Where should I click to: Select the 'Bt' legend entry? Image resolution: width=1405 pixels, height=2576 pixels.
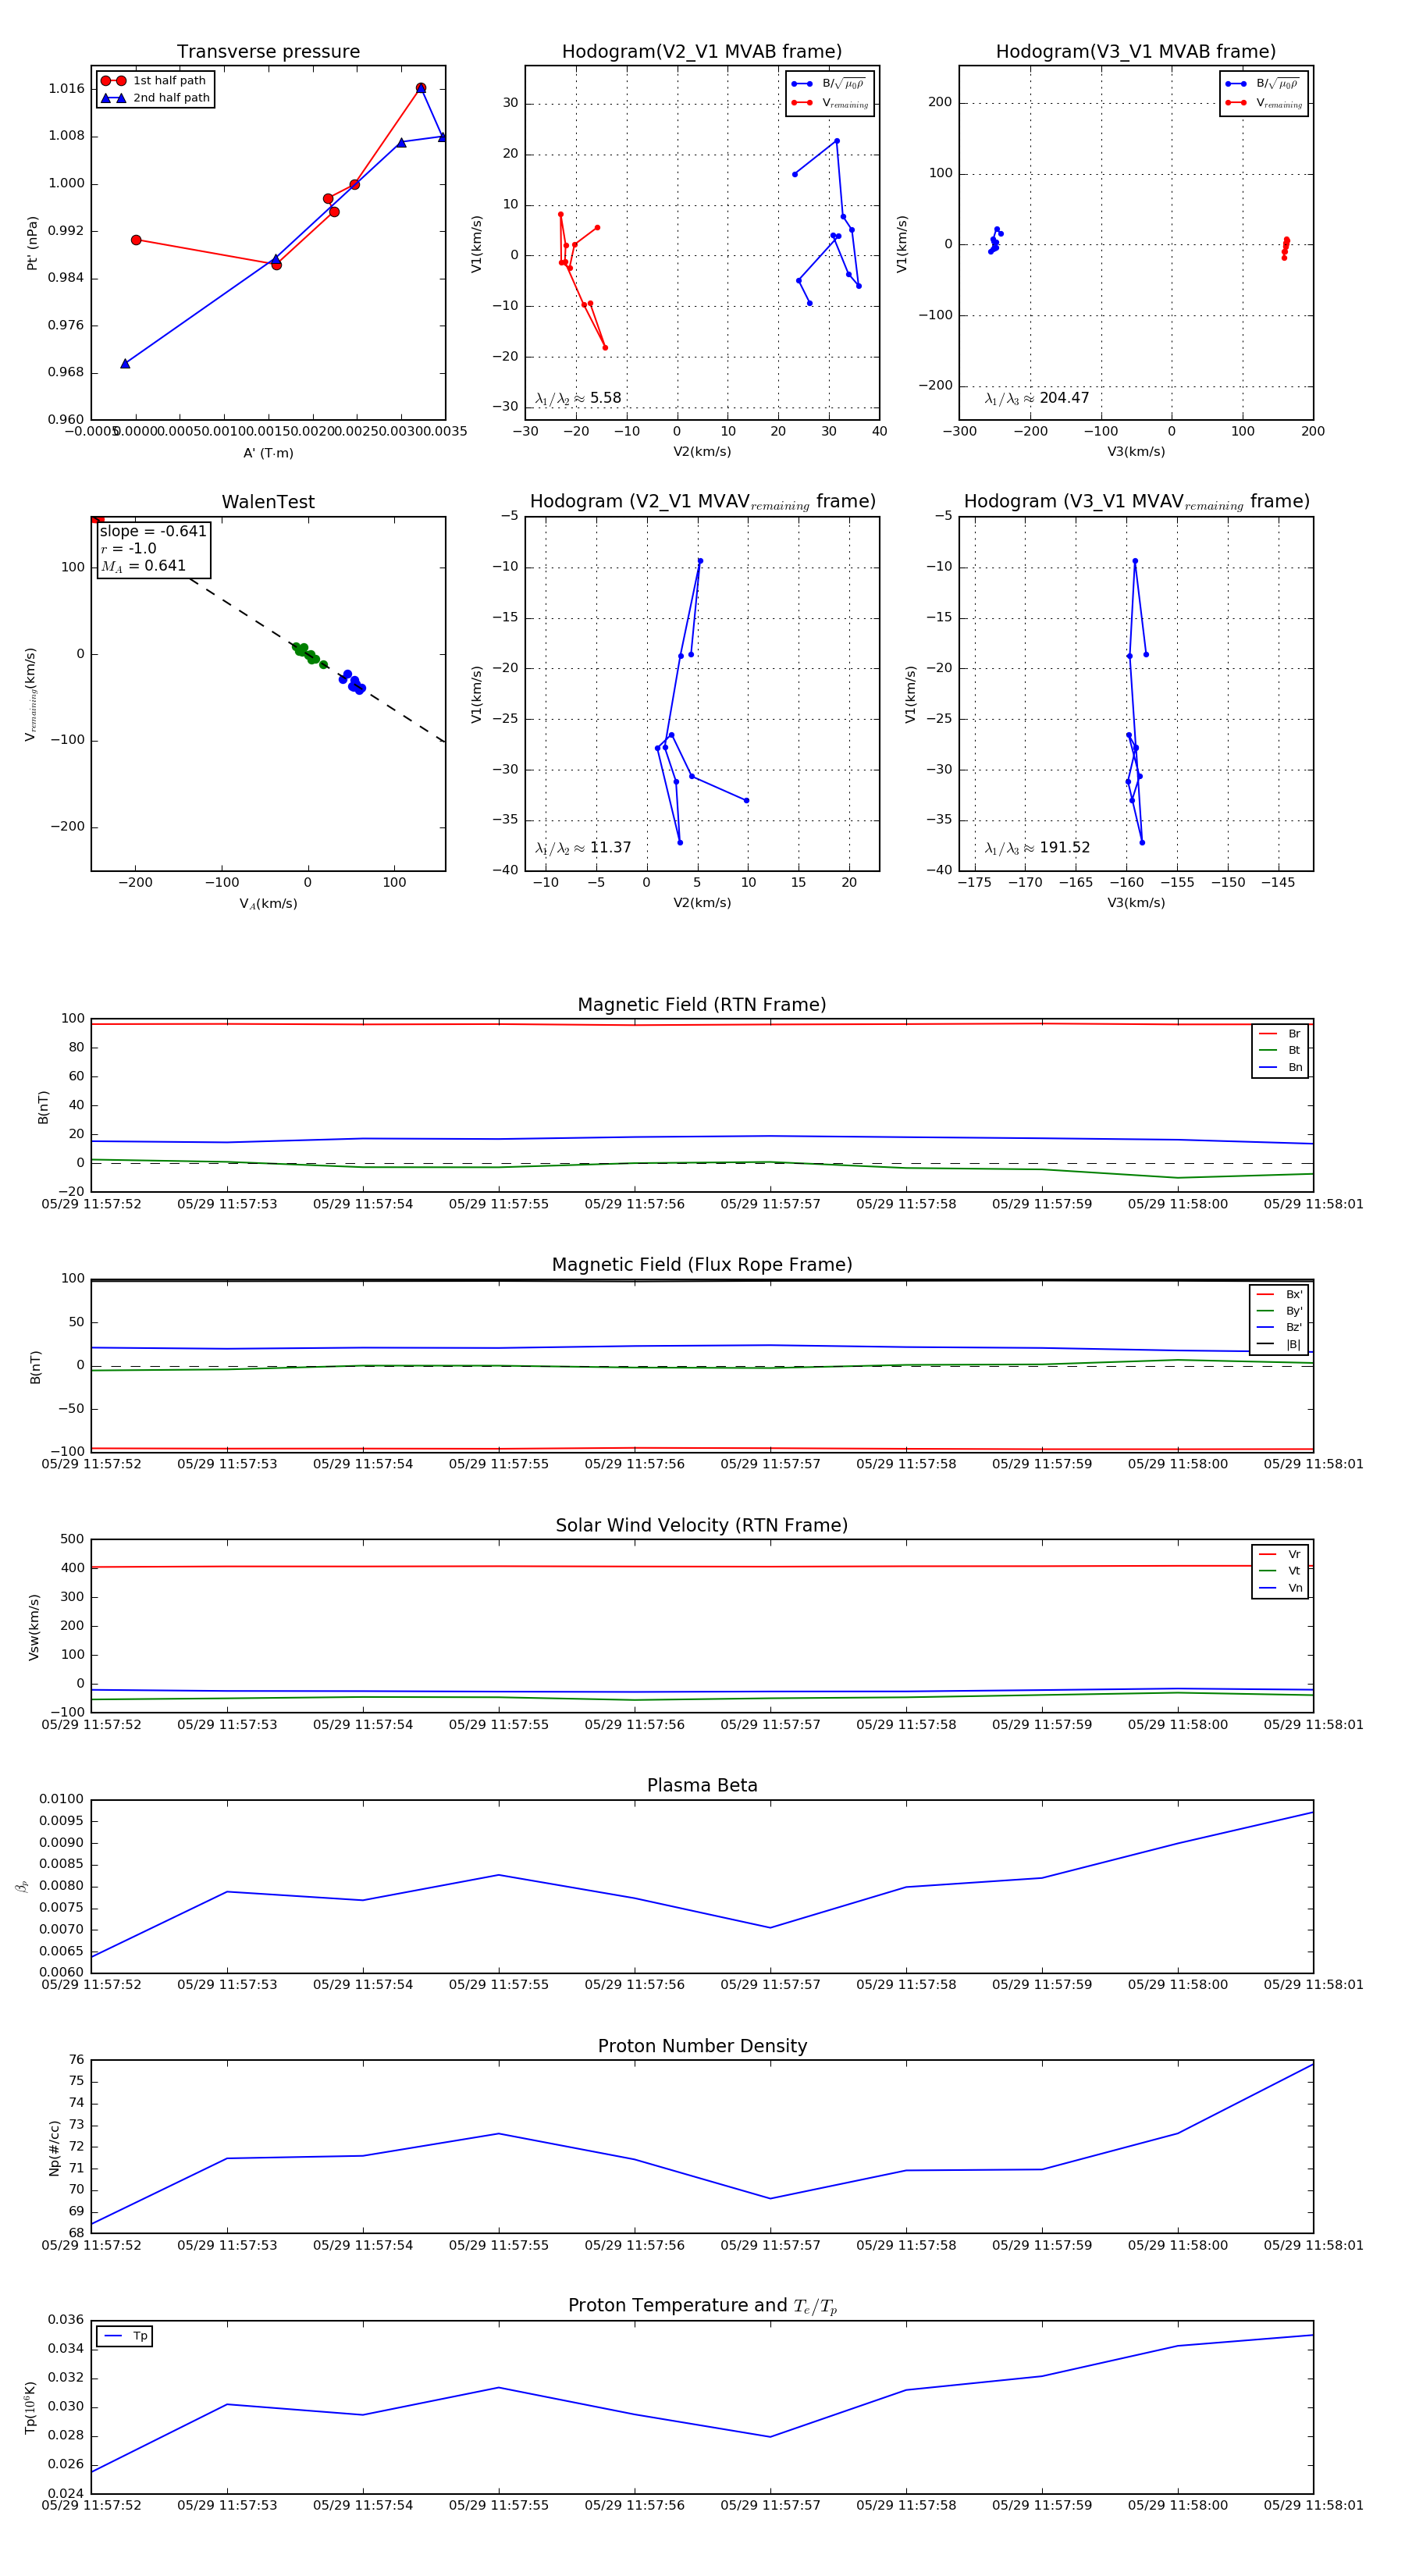click(1280, 1050)
